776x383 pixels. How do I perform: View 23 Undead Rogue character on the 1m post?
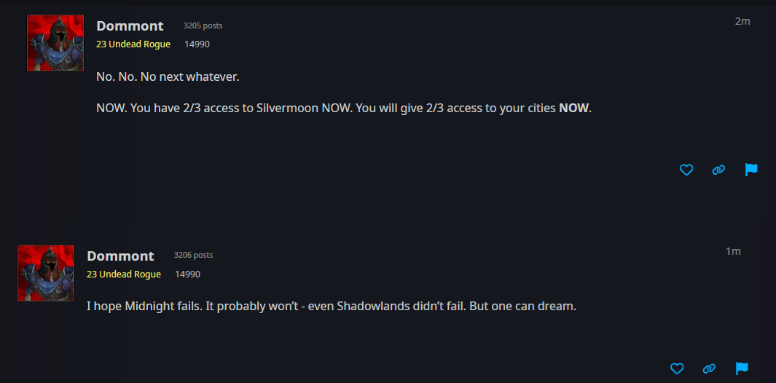(x=124, y=274)
